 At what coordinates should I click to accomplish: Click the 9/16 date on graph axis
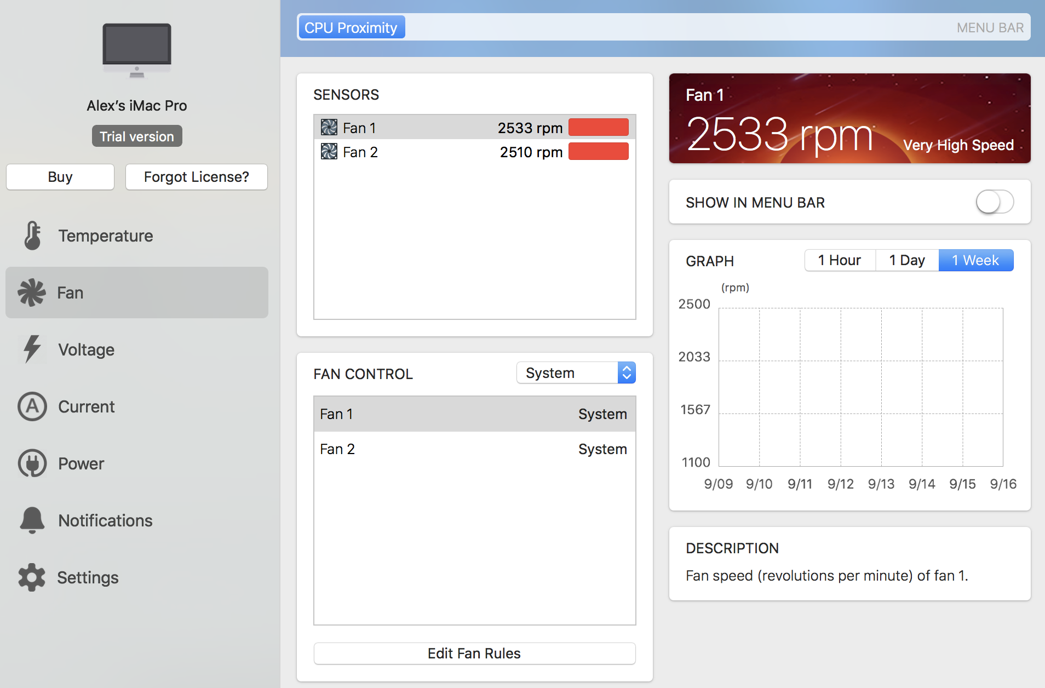(1003, 484)
